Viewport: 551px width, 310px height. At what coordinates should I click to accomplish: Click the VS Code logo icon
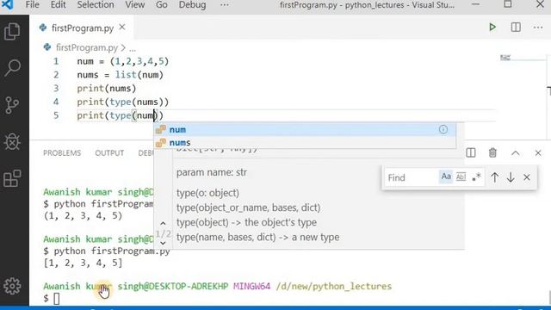8,4
